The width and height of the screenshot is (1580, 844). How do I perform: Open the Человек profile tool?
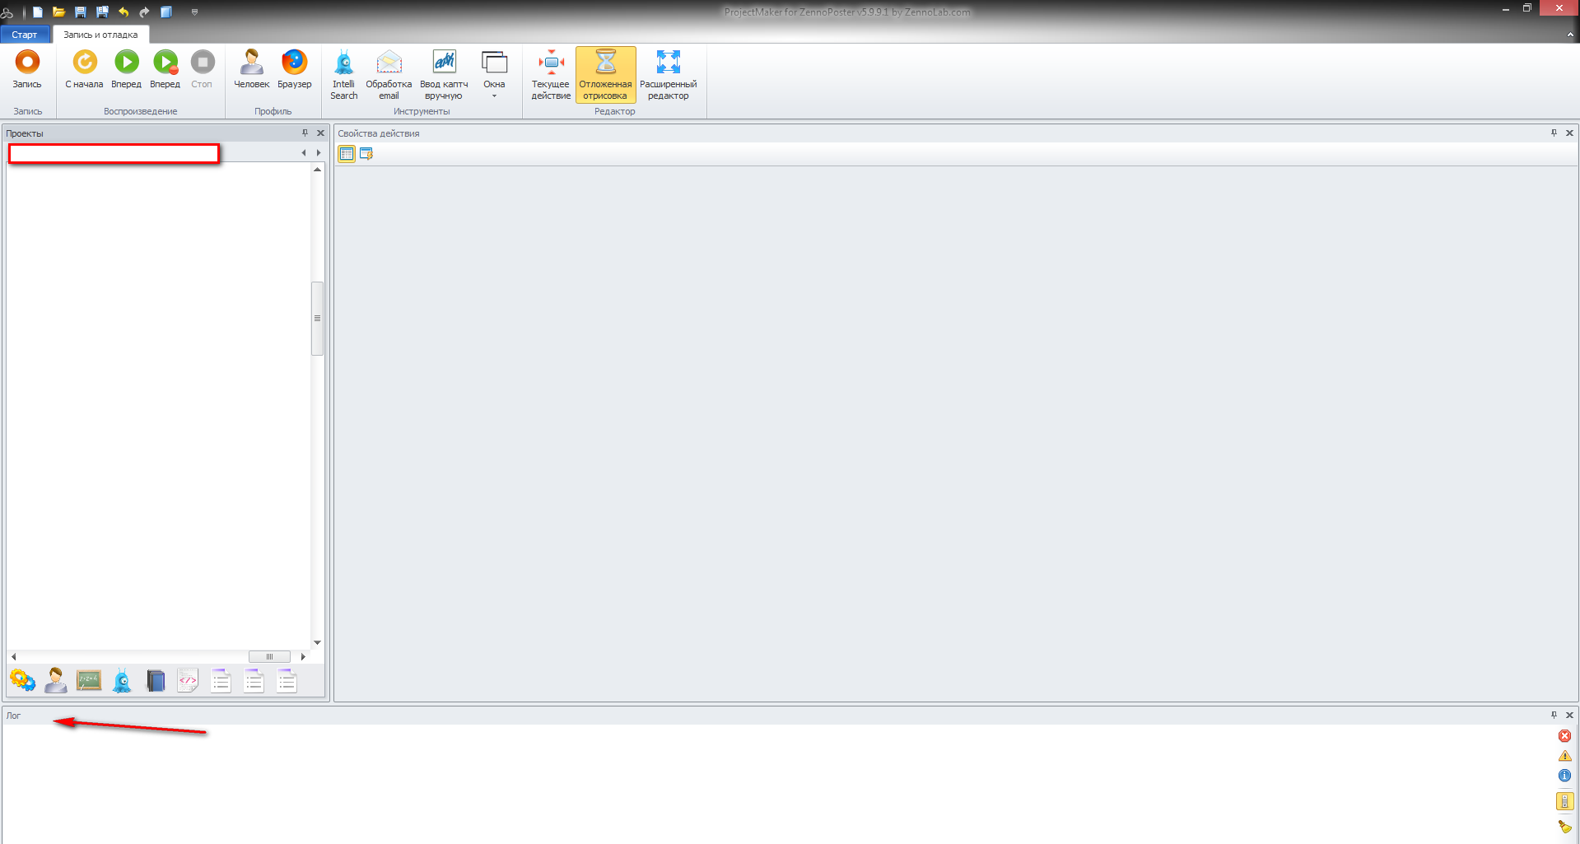point(251,71)
